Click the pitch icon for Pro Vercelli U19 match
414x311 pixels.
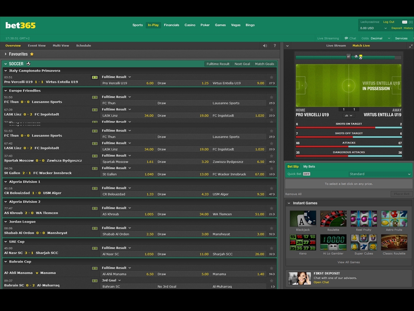click(95, 77)
